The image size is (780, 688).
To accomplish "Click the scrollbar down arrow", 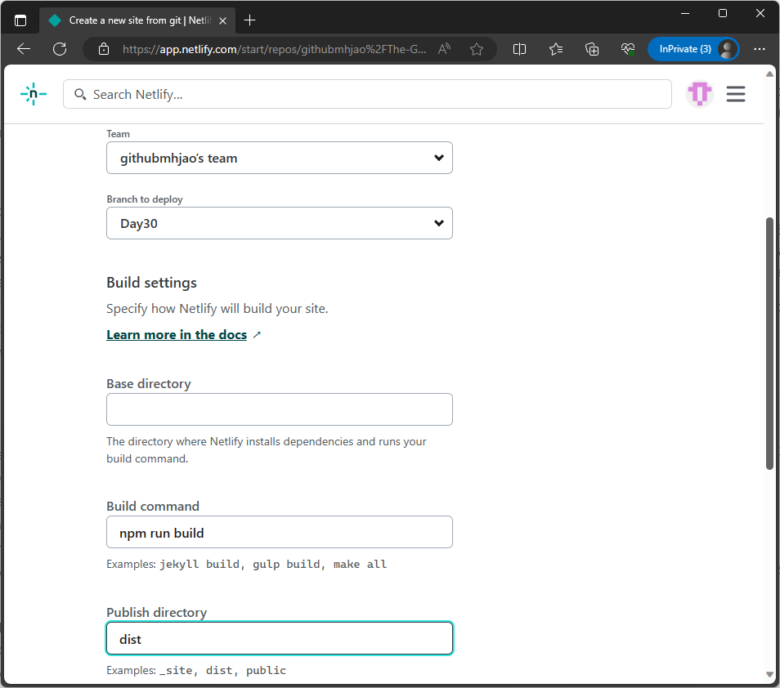I will coord(769,675).
